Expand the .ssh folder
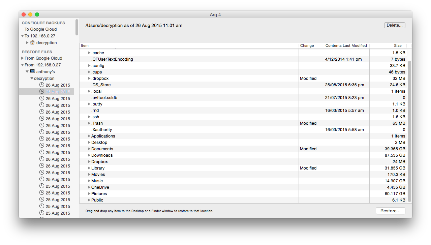This screenshot has height=245, width=431. (x=89, y=117)
